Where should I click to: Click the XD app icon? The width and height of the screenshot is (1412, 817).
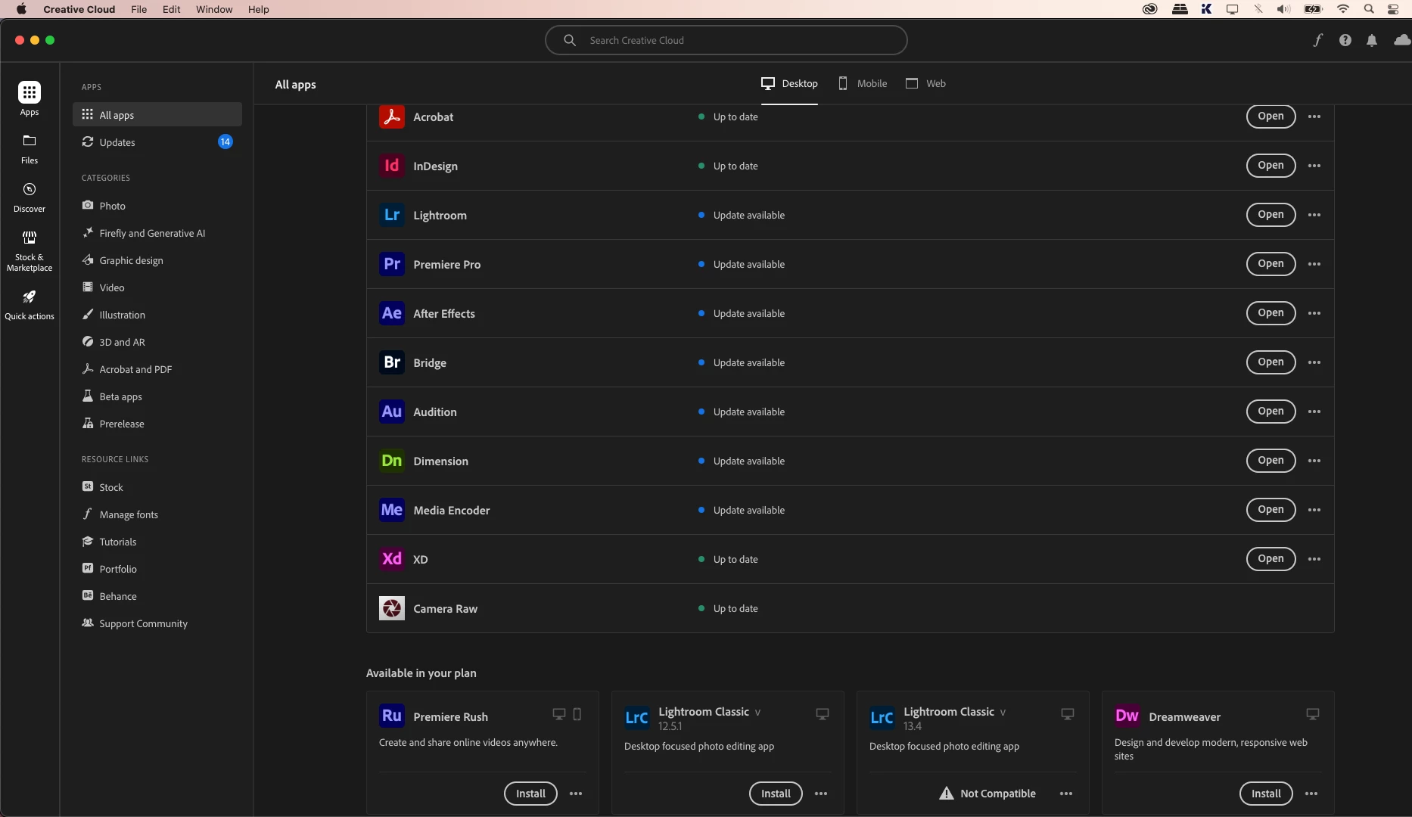(392, 559)
